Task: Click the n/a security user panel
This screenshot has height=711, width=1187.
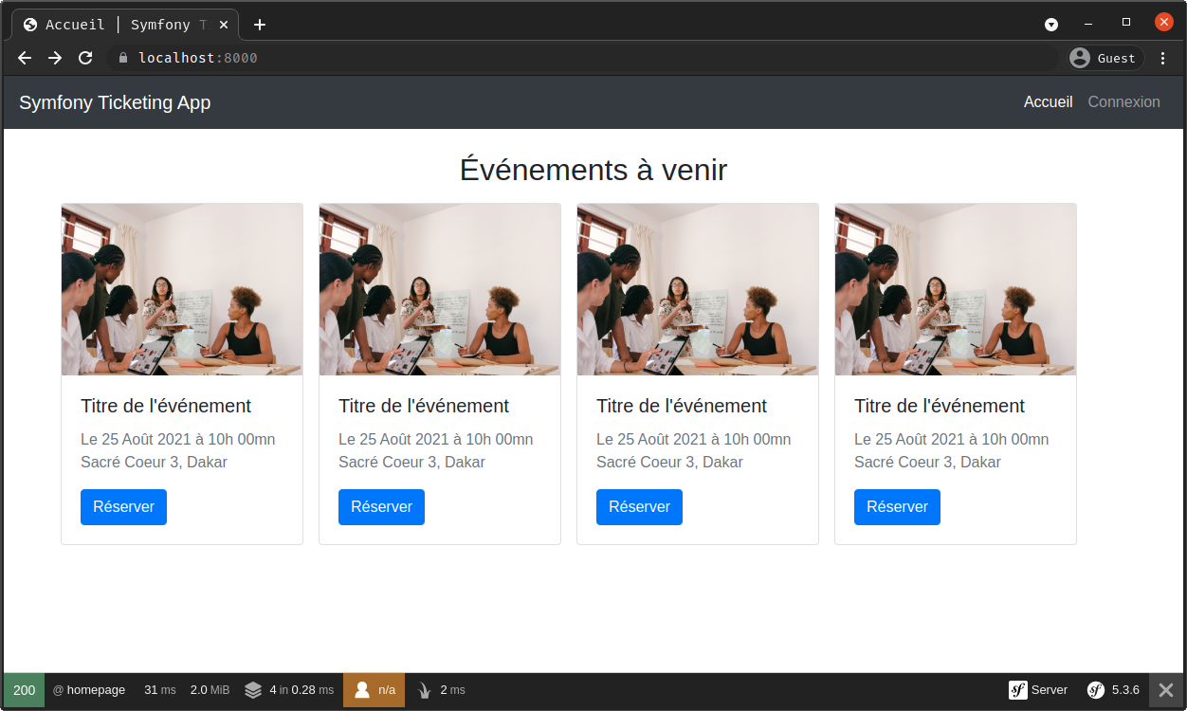Action: tap(374, 690)
